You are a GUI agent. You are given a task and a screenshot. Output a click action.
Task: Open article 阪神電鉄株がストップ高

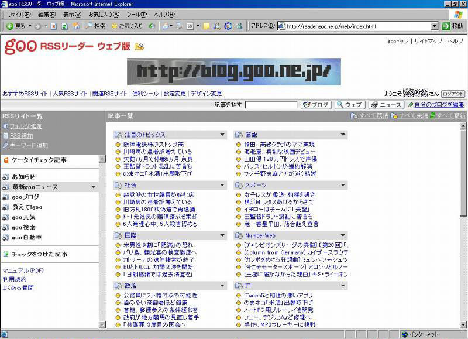pos(154,145)
